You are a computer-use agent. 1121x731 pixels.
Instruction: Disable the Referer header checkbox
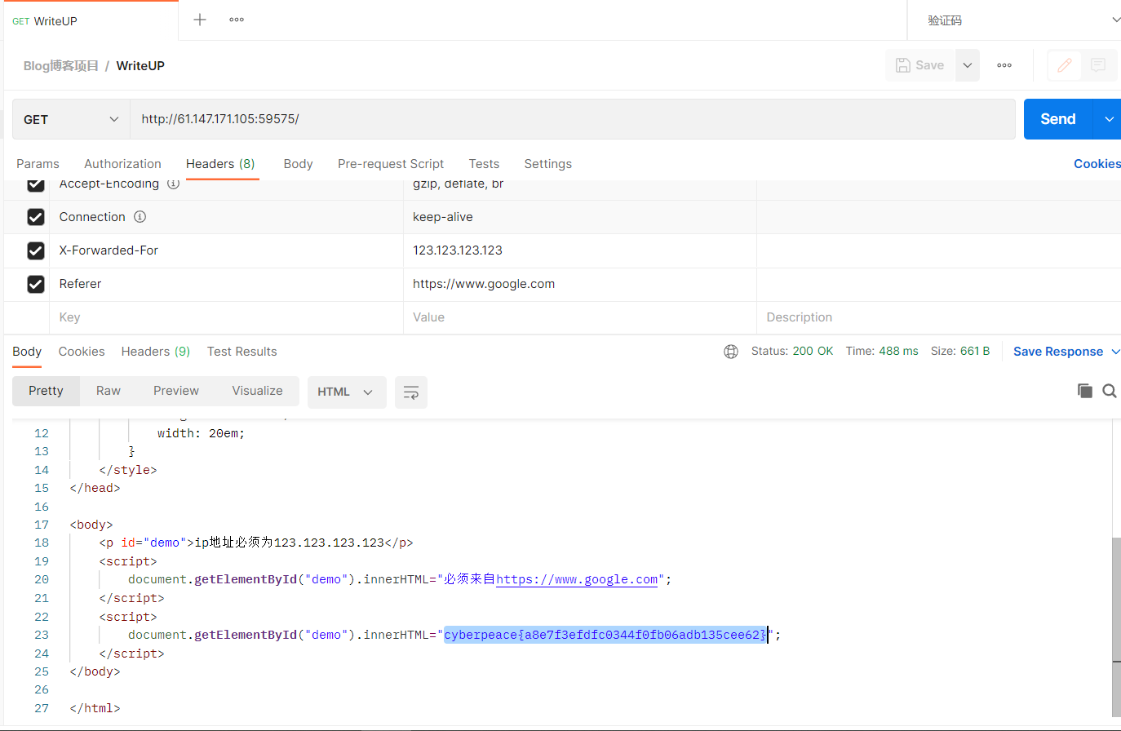tap(36, 284)
